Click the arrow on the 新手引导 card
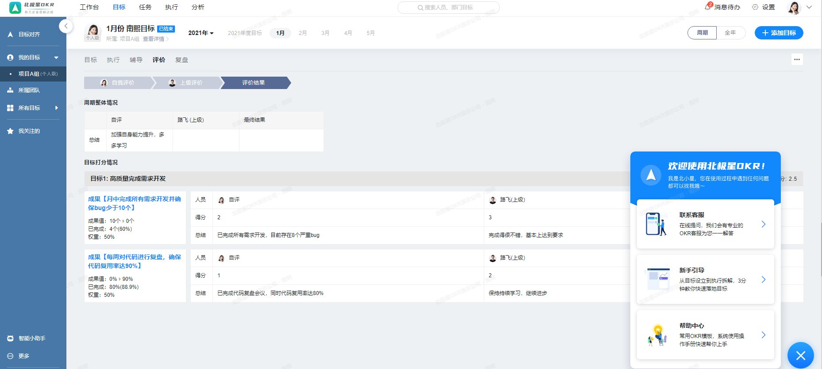The image size is (822, 369). tap(764, 280)
